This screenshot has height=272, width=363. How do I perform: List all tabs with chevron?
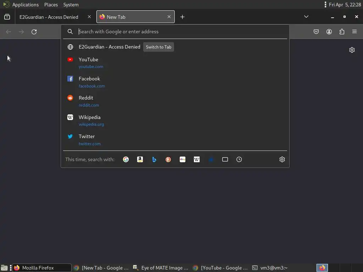[306, 17]
